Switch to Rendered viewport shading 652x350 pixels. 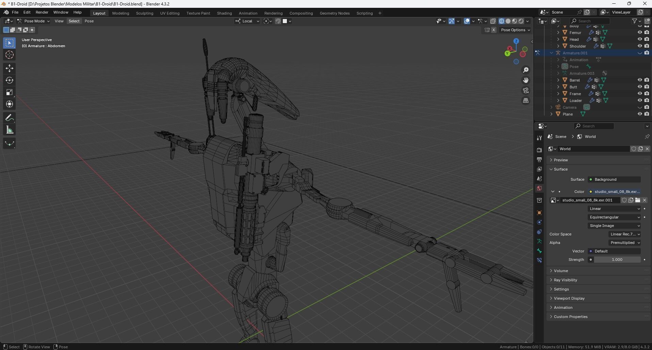click(521, 21)
